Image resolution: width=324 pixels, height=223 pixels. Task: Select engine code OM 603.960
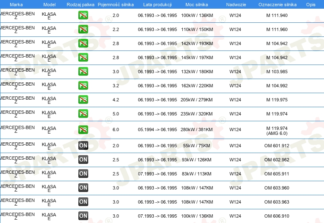point(277,188)
